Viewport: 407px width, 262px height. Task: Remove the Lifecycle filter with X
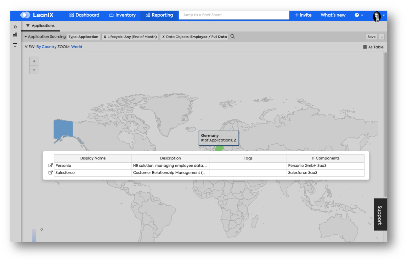tap(105, 37)
